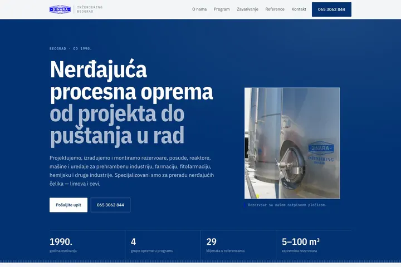Click the outlined hero 065 3062 844 button
This screenshot has width=401, height=267.
[x=110, y=205]
